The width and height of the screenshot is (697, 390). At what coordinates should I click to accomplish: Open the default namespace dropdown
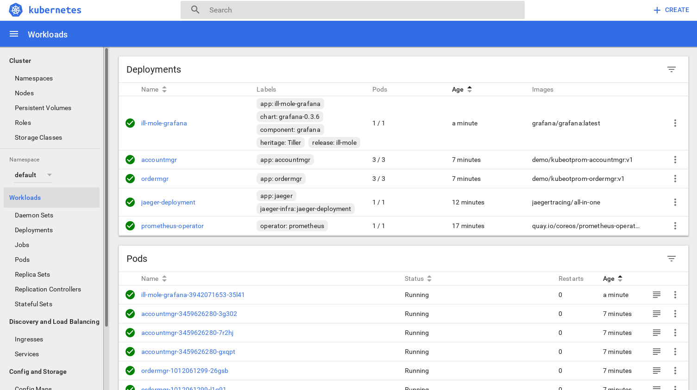(33, 175)
